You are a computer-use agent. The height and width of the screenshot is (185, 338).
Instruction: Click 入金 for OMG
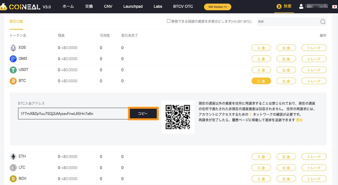pyautogui.click(x=261, y=59)
